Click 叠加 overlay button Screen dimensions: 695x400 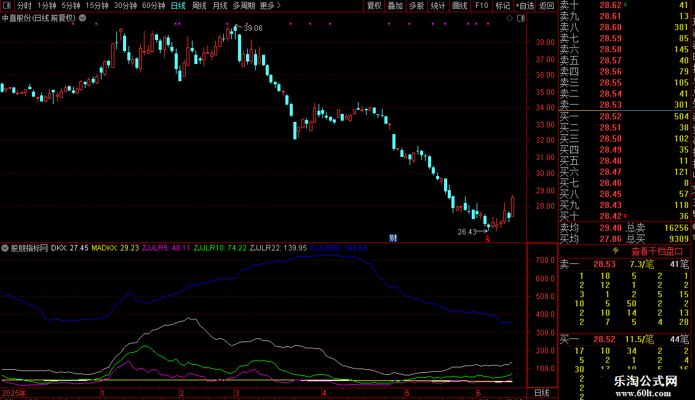pyautogui.click(x=395, y=6)
